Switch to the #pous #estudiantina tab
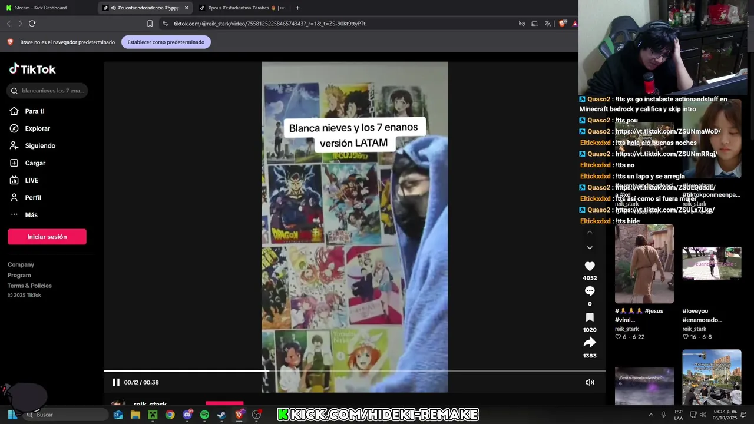Screen dimensions: 754x424 pos(242,8)
